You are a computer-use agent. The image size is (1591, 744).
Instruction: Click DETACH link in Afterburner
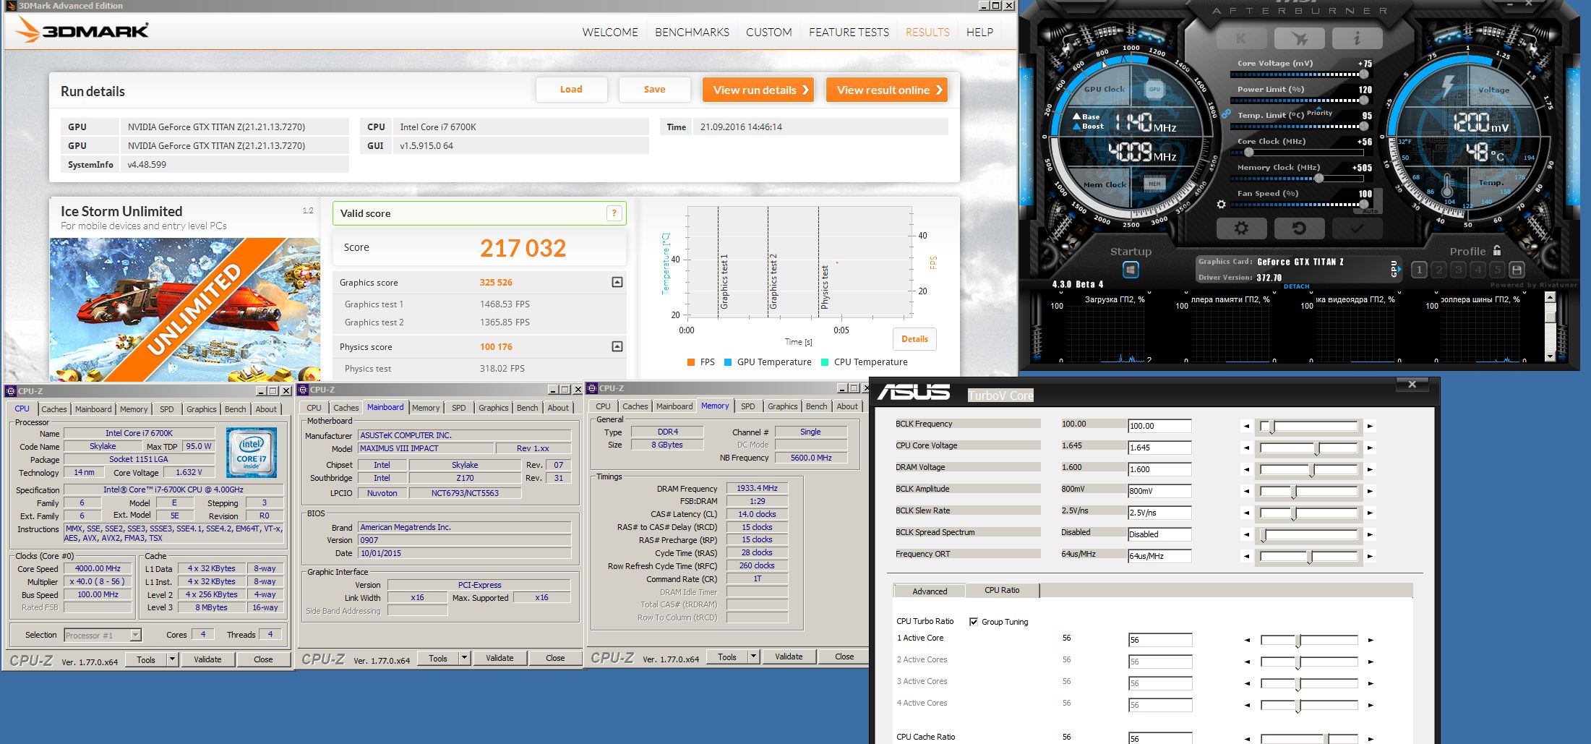coord(1296,286)
